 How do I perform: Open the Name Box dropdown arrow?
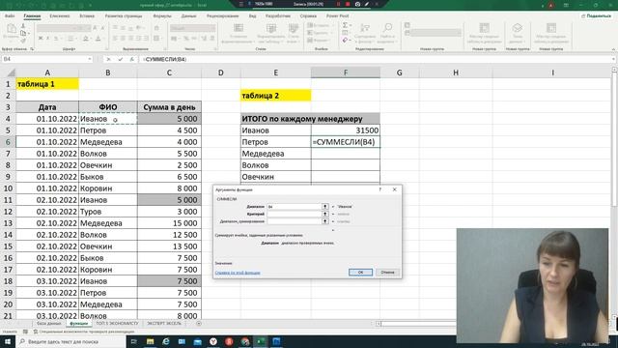click(90, 59)
